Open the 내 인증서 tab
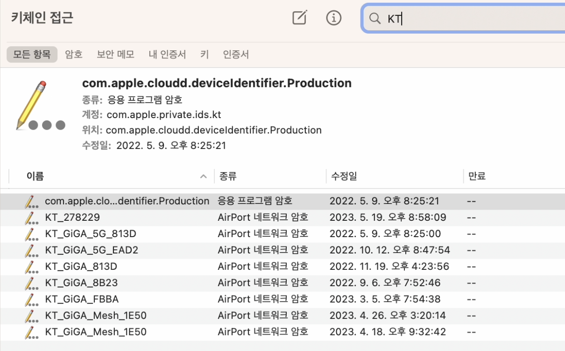The image size is (565, 351). [x=167, y=54]
